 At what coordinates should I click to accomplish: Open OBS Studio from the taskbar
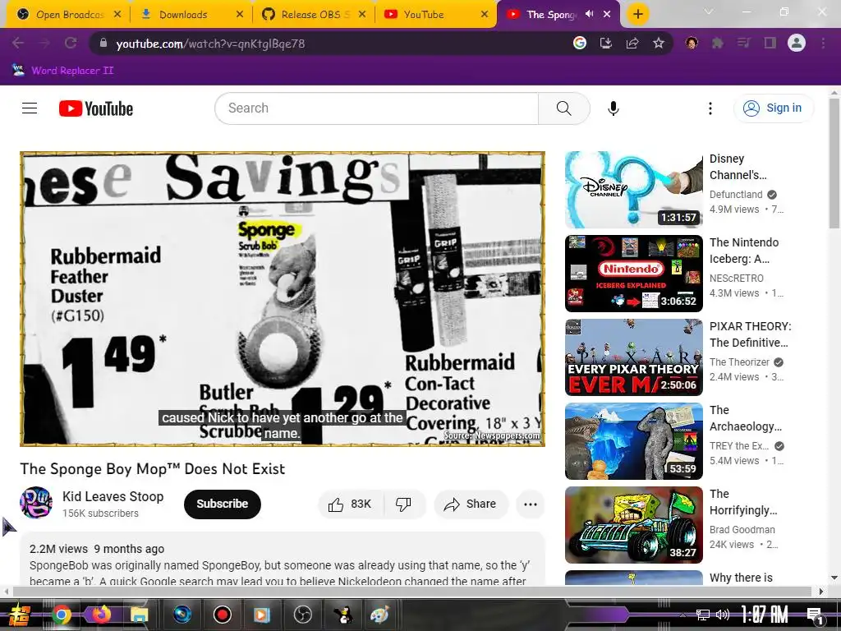coord(302,615)
